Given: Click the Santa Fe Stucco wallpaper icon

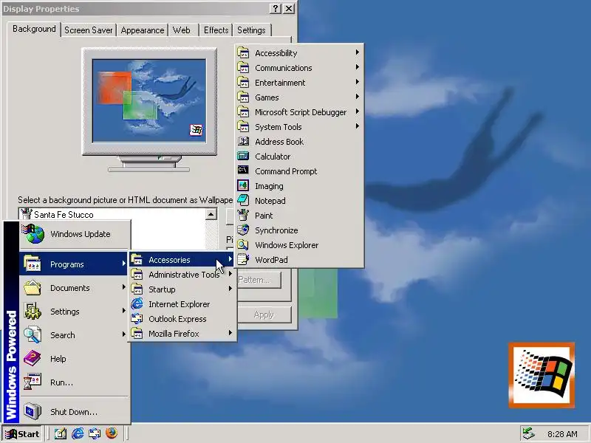Looking at the screenshot, I should click(x=26, y=214).
